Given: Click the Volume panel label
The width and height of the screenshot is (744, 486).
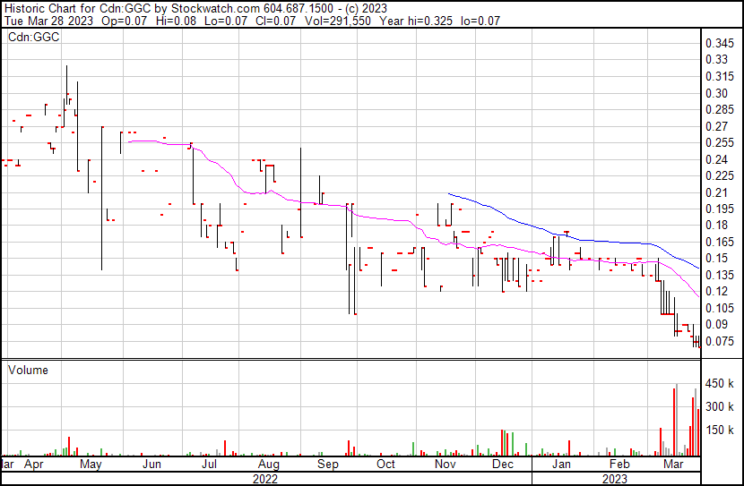Looking at the screenshot, I should point(28,370).
